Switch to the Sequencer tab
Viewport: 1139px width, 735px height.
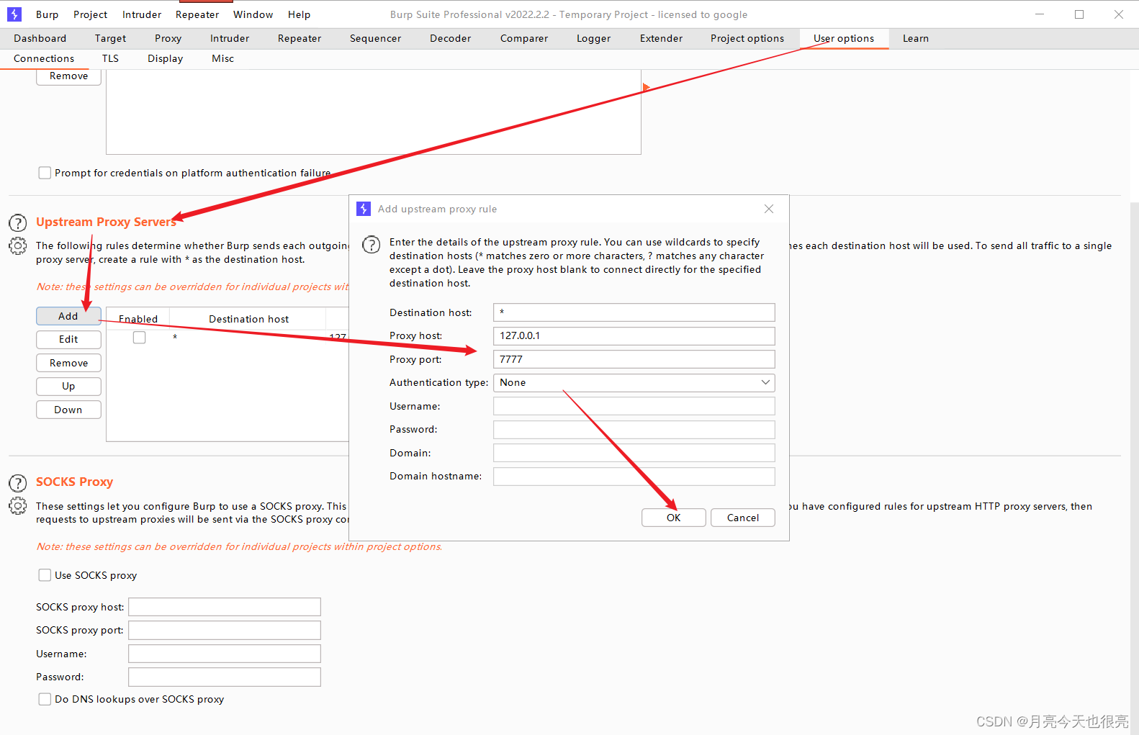point(375,38)
